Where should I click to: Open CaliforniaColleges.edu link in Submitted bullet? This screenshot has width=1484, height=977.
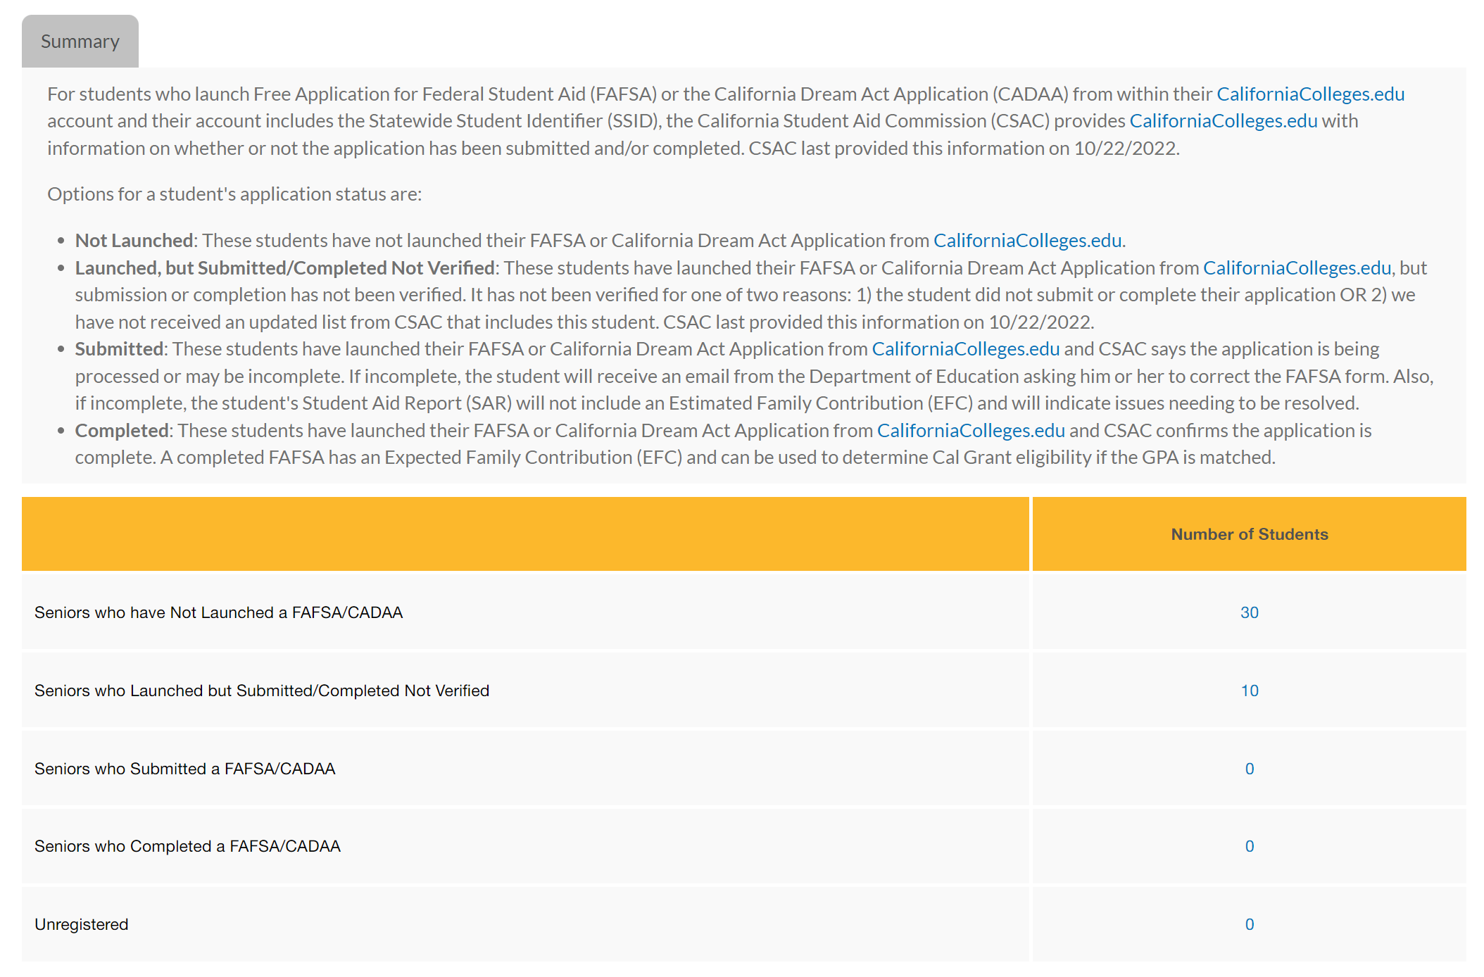click(x=966, y=349)
